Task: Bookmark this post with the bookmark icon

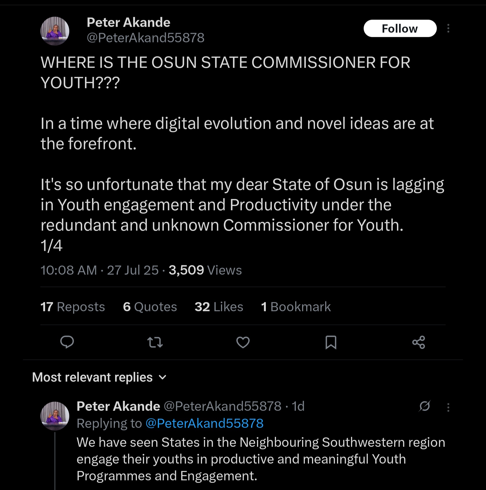Action: click(x=331, y=342)
